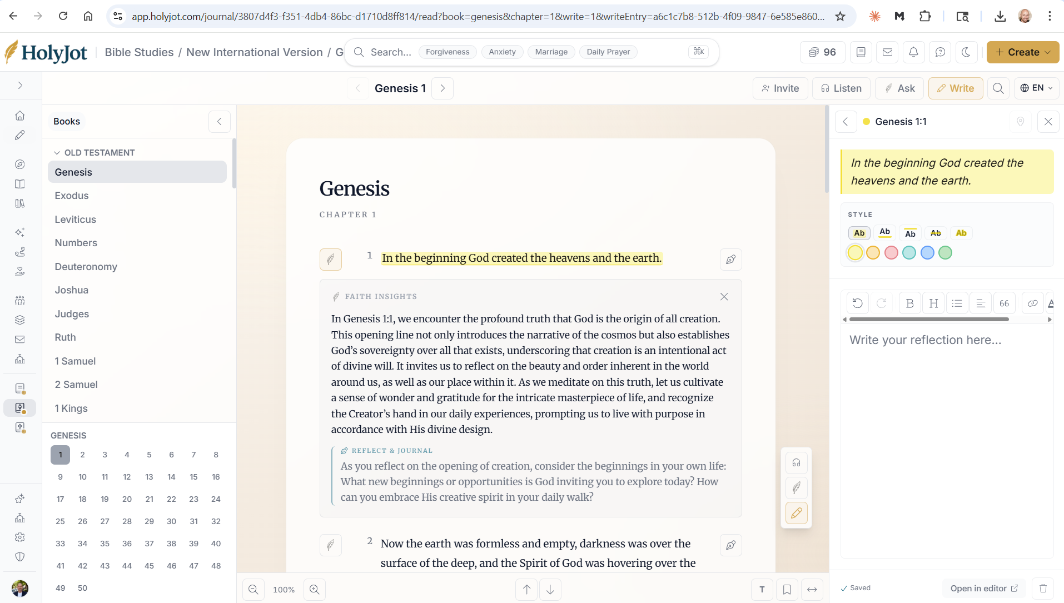Open Genesis chapter 50
Screen dimensions: 1064x603
coord(82,588)
